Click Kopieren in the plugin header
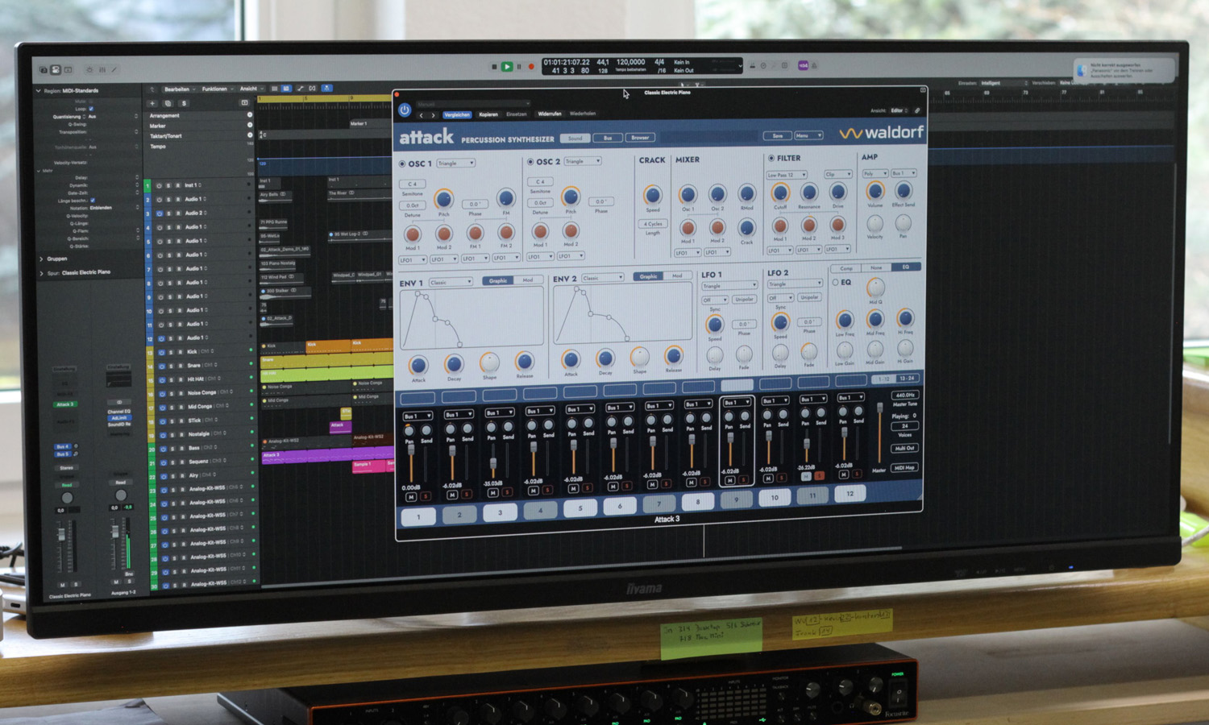The height and width of the screenshot is (725, 1209). (488, 114)
